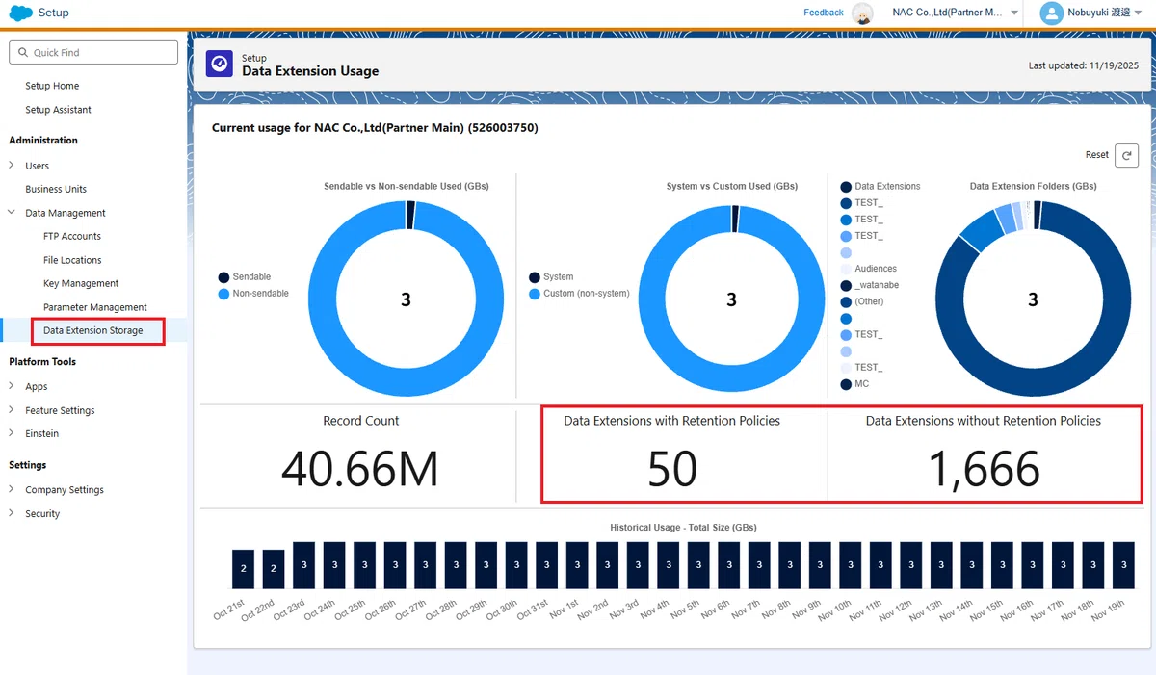Open the NAC Co.,Ltd business unit dropdown
The height and width of the screenshot is (675, 1156).
(1014, 13)
